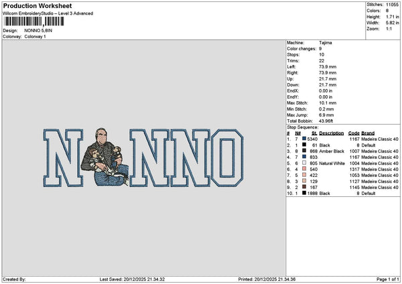Screen dimensions: 402x284
Task: Select the Natural White description text
Action: click(332, 163)
